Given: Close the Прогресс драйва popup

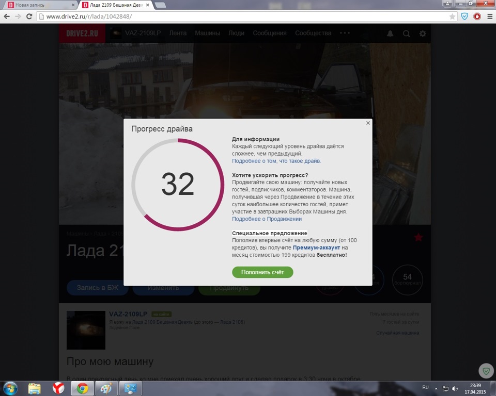Looking at the screenshot, I should pyautogui.click(x=368, y=123).
